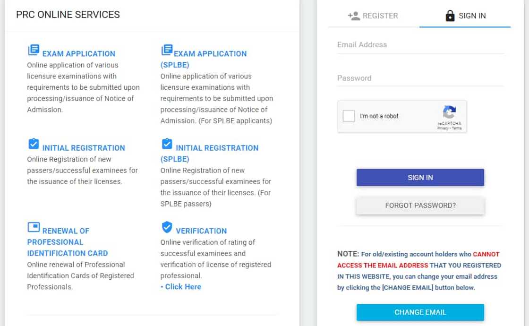Screen dimensions: 529x326
Task: Focus the Password input field
Action: click(420, 78)
